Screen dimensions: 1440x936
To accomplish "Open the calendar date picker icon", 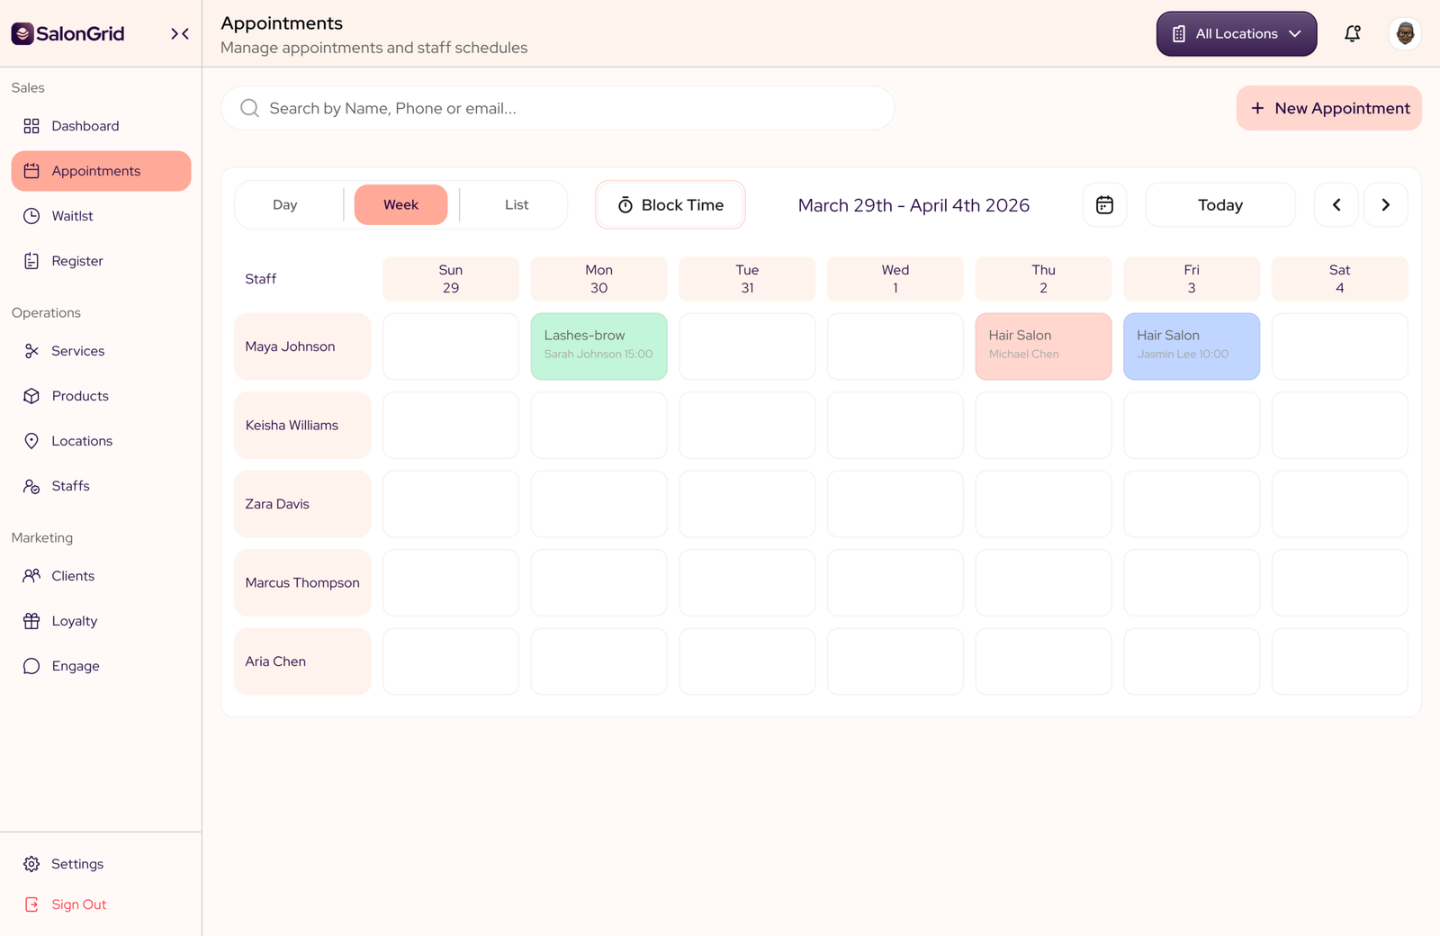I will [1104, 205].
